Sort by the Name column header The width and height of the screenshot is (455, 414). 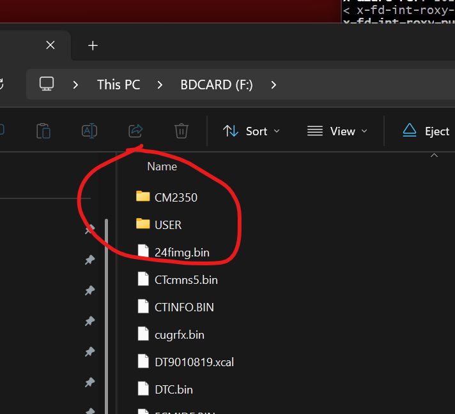162,166
